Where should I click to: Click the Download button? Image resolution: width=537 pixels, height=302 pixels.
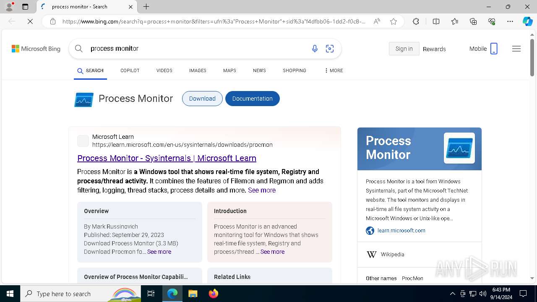click(202, 99)
